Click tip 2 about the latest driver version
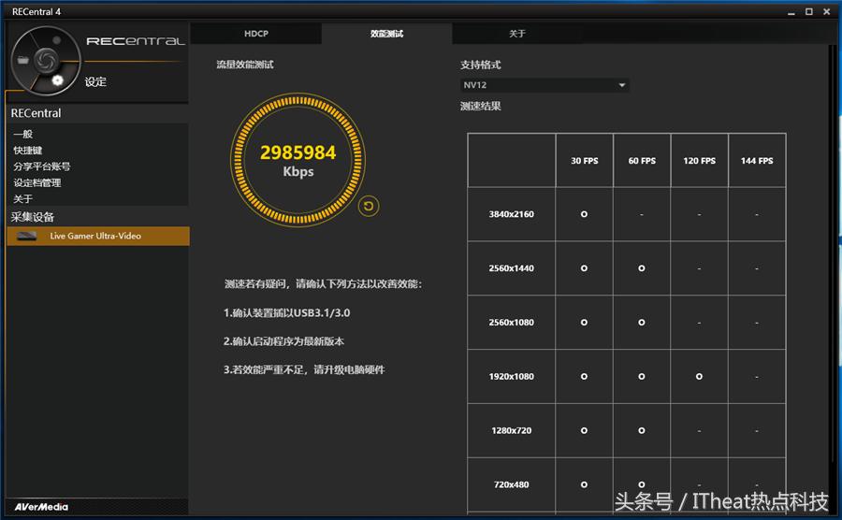842x520 pixels. pyautogui.click(x=283, y=341)
